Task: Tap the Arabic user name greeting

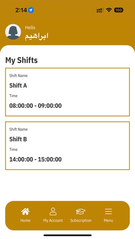Action: [37, 37]
